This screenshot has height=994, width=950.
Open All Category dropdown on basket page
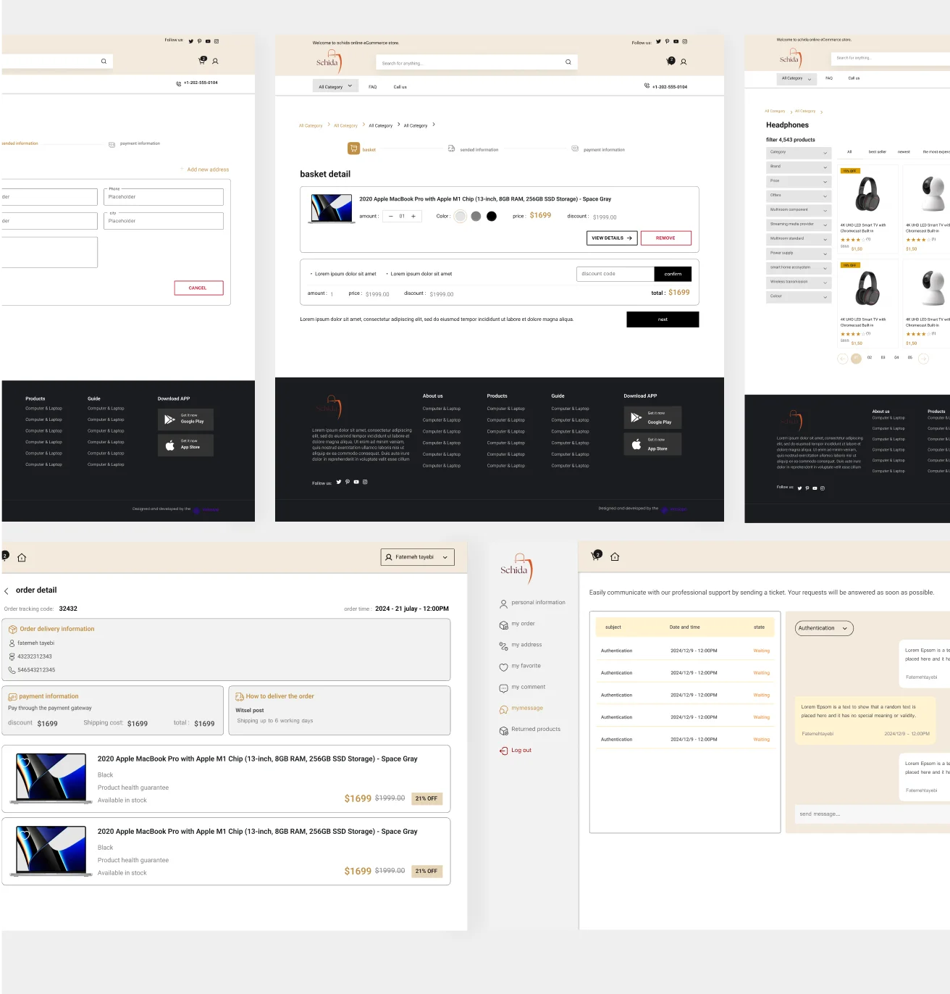335,86
